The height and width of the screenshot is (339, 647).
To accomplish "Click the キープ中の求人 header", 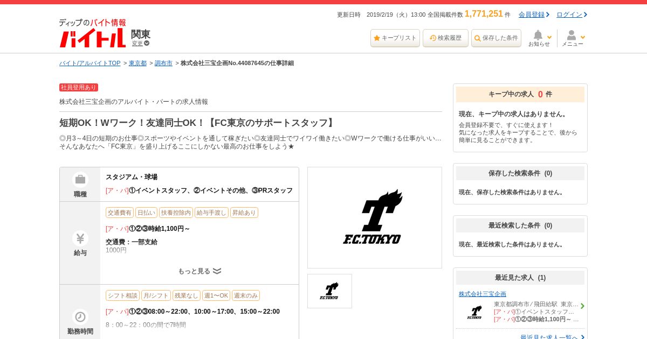I will [x=520, y=94].
